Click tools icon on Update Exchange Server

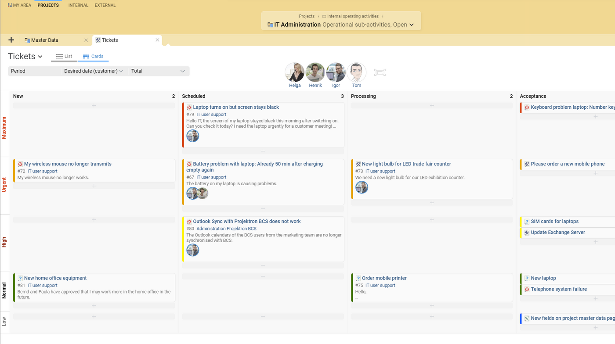pyautogui.click(x=527, y=233)
